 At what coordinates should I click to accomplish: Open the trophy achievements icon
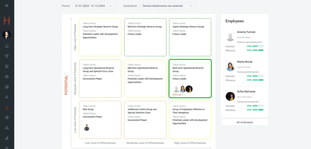[x=7, y=56]
